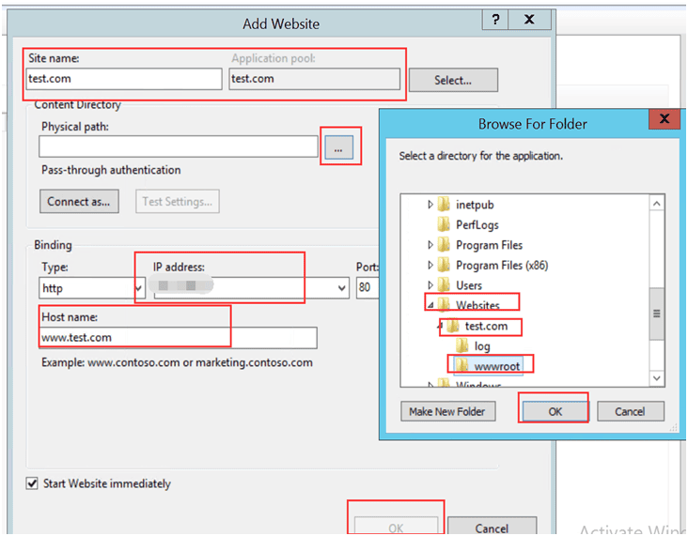Select the wwwroot folder
The width and height of the screenshot is (688, 536).
coord(497,366)
